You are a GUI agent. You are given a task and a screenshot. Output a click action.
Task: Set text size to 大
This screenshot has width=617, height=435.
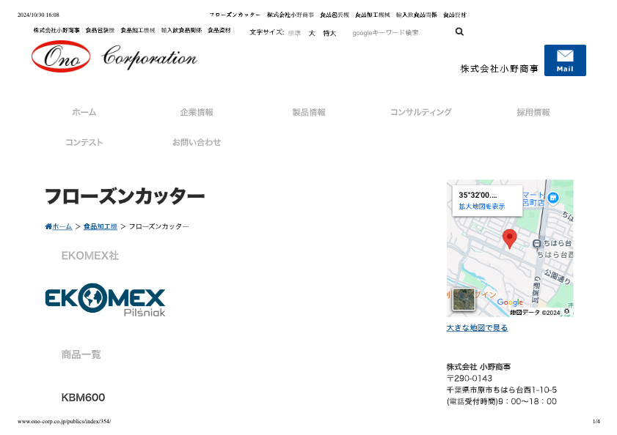point(312,33)
